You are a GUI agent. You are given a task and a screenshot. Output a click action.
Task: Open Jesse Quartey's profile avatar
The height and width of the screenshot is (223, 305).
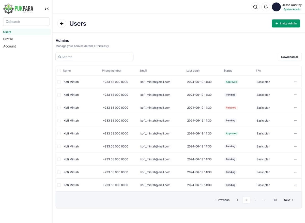point(276,7)
